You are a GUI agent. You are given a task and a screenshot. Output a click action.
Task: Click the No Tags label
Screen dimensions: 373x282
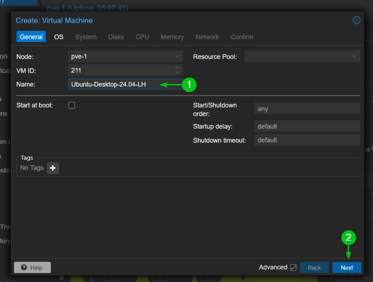point(32,168)
